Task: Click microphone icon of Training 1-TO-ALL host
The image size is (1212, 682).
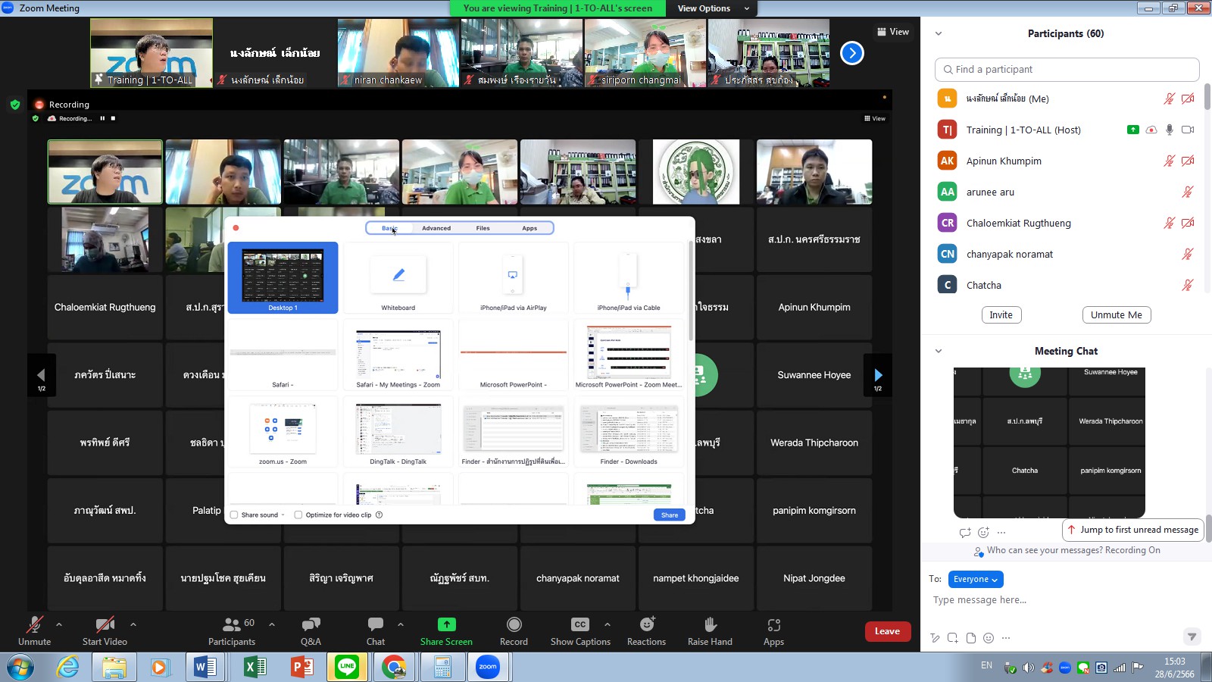Action: click(x=1170, y=130)
